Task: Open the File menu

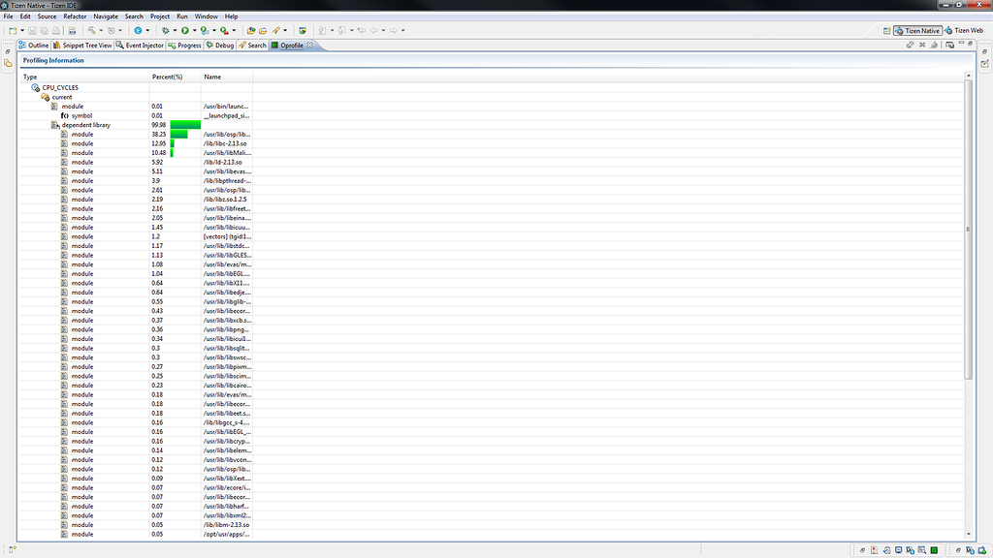Action: pos(8,16)
